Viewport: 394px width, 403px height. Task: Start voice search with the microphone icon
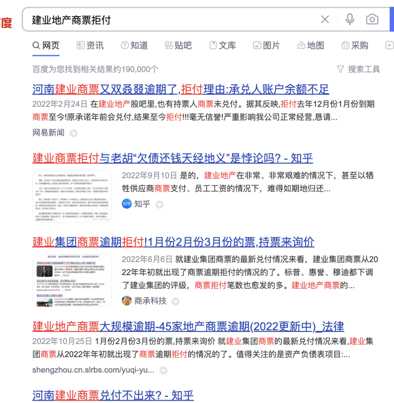(x=350, y=19)
